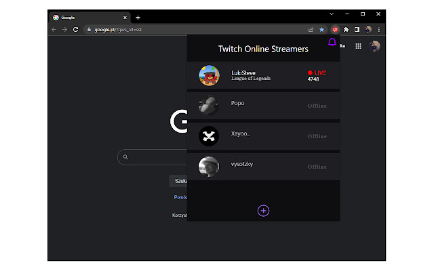Open the tab search chevron

point(332,14)
